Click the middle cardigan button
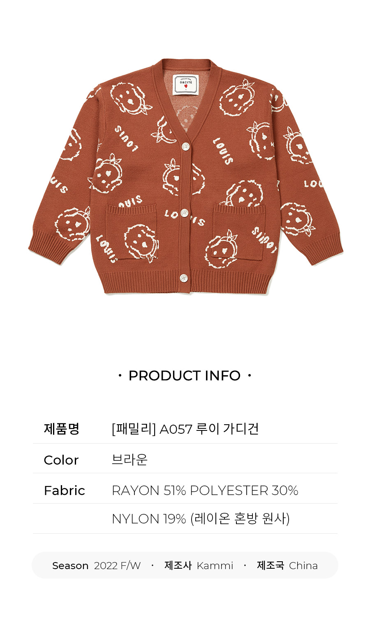 [185, 213]
